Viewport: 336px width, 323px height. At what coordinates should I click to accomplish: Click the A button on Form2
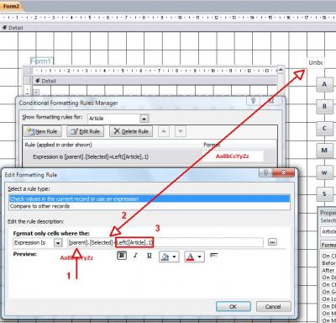coord(324,84)
